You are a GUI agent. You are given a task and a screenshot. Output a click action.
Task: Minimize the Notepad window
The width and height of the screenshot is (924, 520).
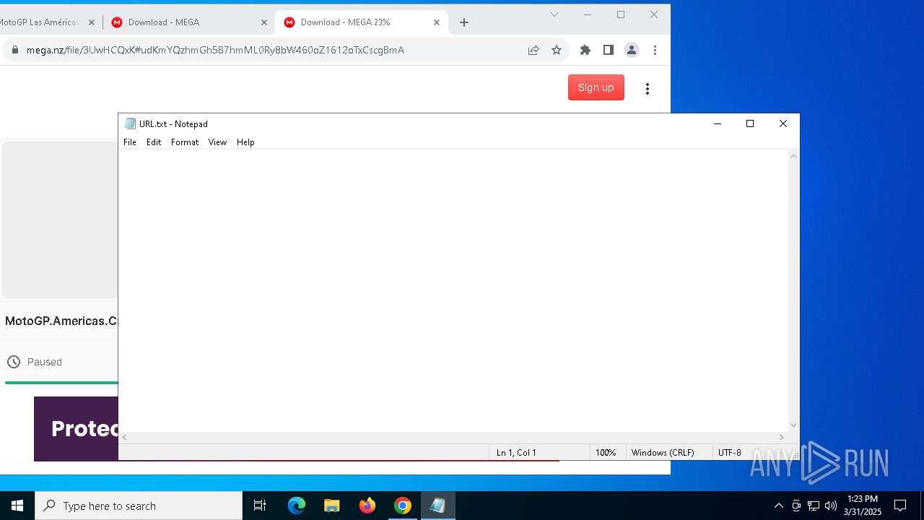click(718, 123)
